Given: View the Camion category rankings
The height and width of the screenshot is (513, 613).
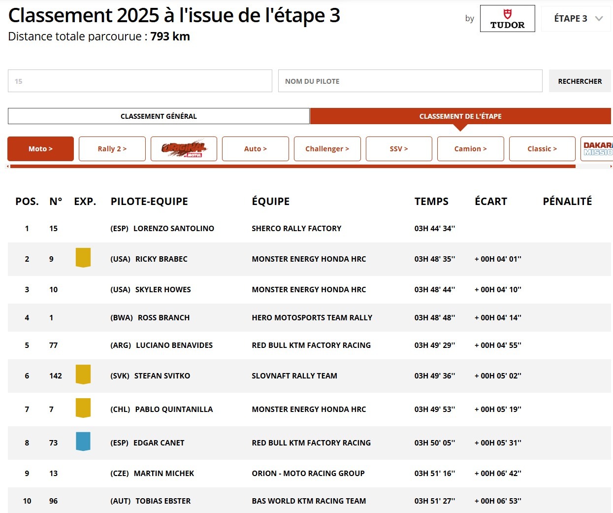Looking at the screenshot, I should tap(470, 149).
